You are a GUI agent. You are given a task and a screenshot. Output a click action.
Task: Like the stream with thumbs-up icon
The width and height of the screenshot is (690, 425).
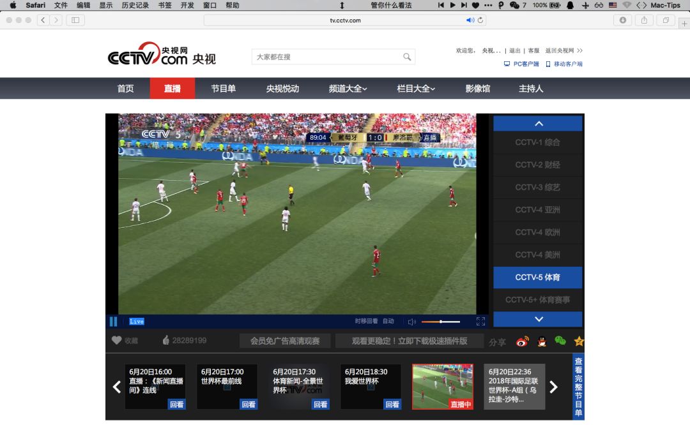(166, 341)
